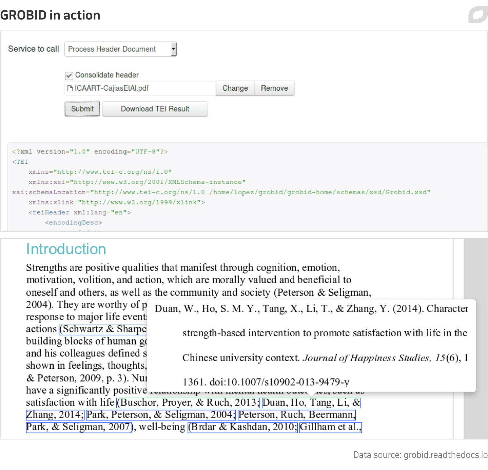Open the Buschor, Proyer, & Ruch, 2013 citation
488x470 pixels.
coord(188,403)
